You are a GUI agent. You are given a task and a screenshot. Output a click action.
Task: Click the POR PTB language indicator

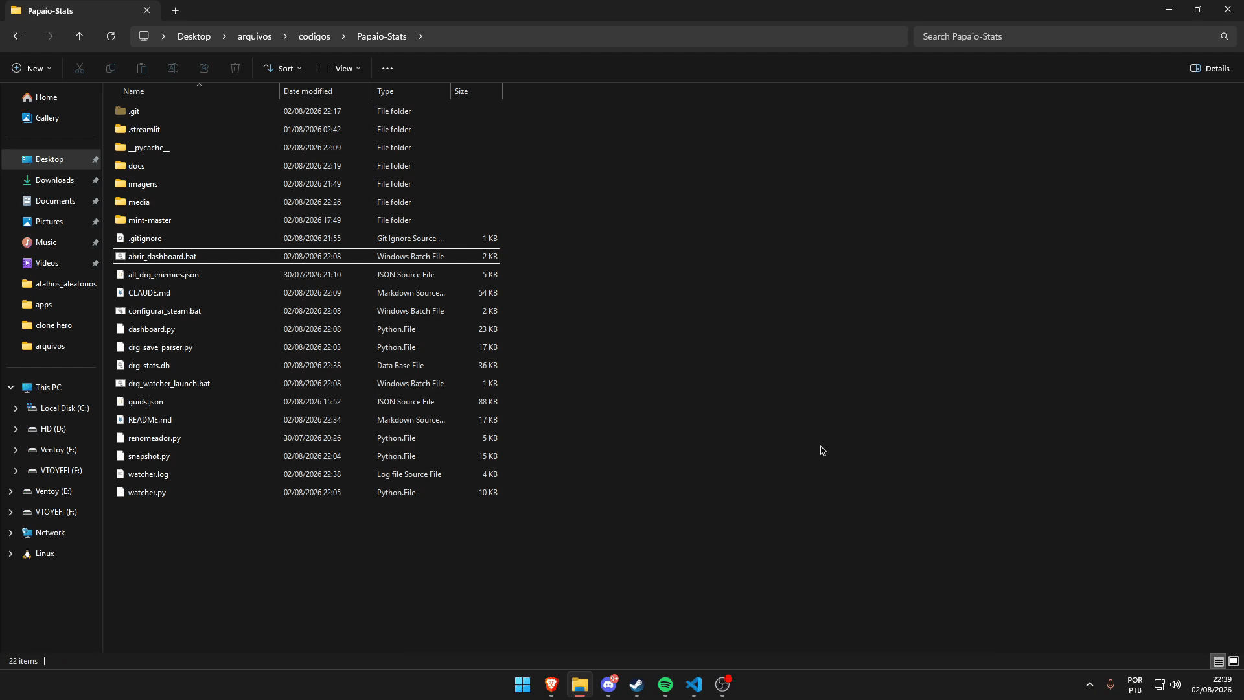pyautogui.click(x=1135, y=684)
